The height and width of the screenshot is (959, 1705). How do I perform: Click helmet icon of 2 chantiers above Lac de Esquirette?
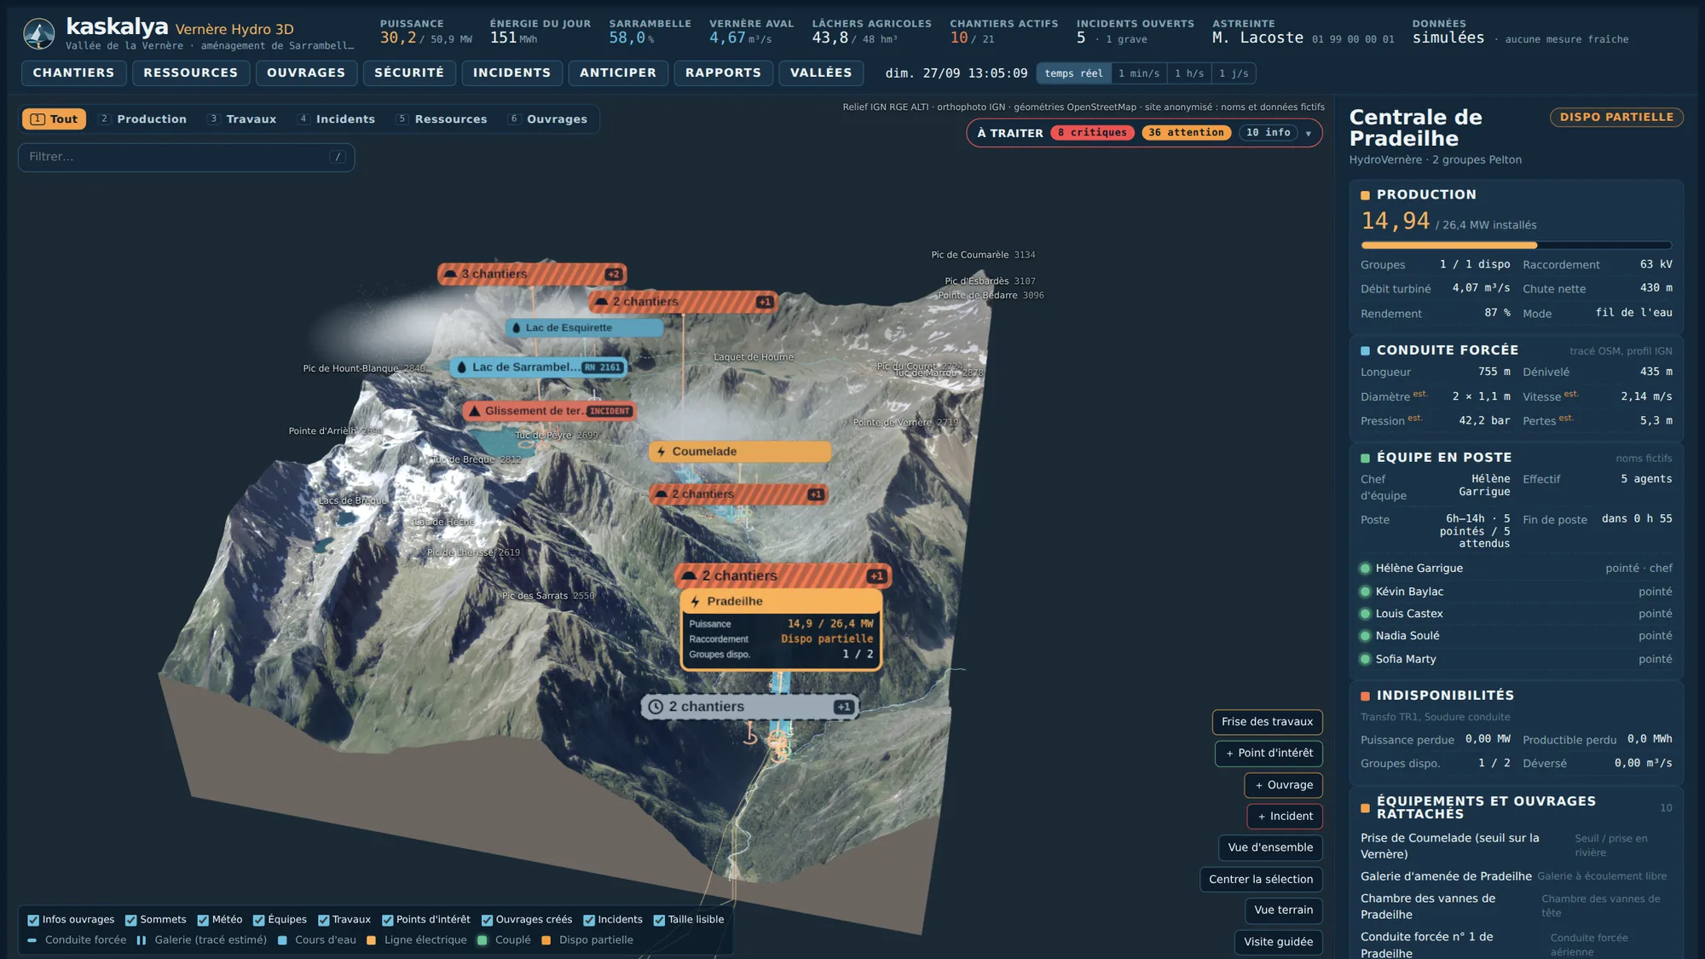(x=601, y=302)
